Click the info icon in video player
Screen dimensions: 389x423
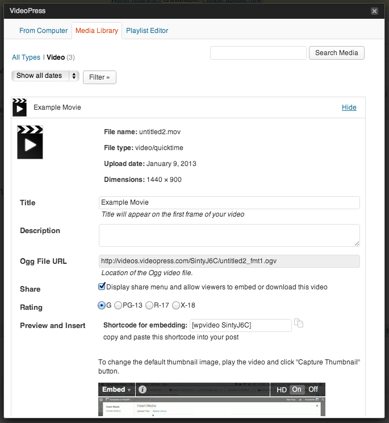[143, 389]
